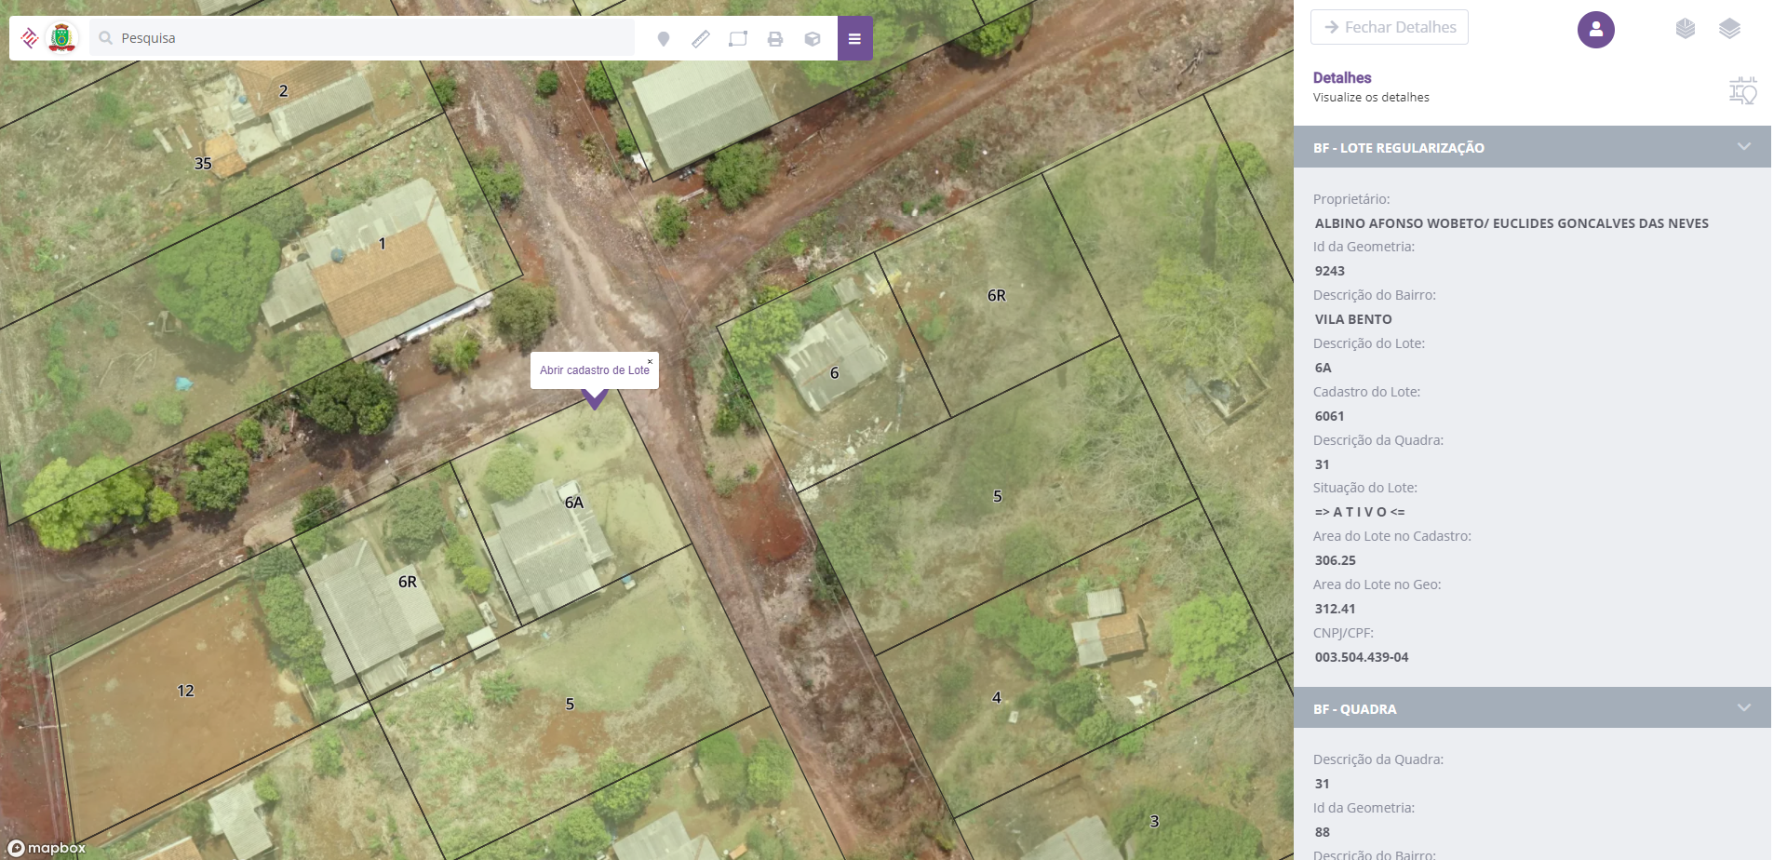Click quadra geometry id value 88

click(1322, 832)
